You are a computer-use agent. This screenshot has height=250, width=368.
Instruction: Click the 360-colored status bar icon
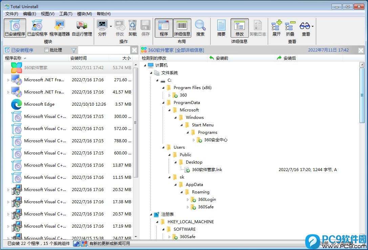[84, 244]
